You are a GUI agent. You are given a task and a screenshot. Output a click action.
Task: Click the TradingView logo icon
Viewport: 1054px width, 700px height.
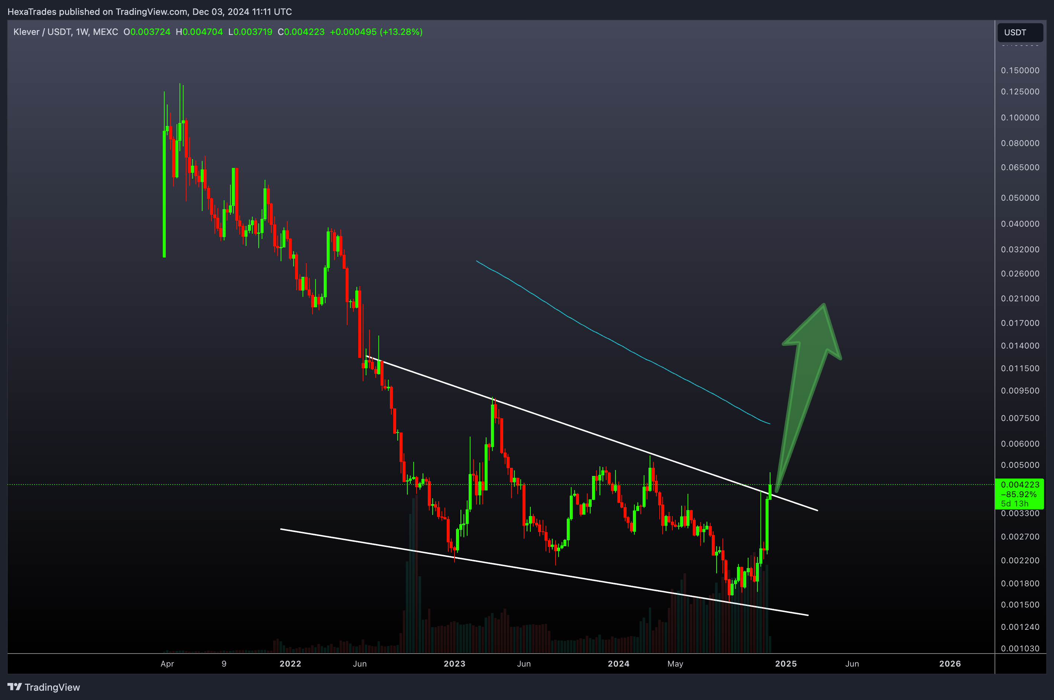[x=14, y=687]
